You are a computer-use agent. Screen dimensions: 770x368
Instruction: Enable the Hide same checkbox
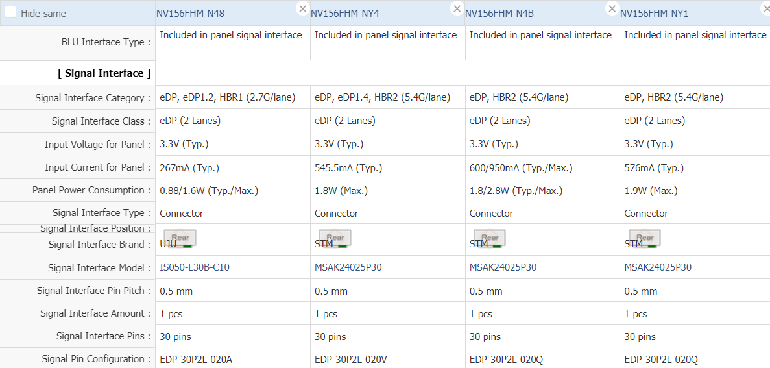point(11,13)
